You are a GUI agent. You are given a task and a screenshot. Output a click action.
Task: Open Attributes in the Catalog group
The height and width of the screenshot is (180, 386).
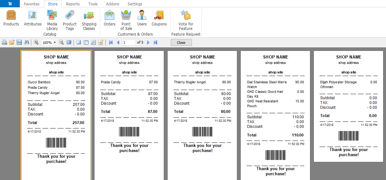33,18
